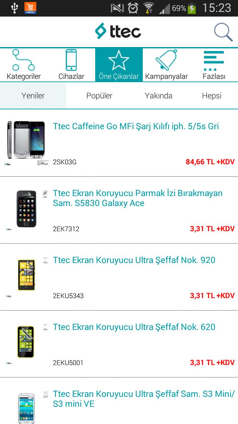The height and width of the screenshot is (424, 238).
Task: Tap the search magnifier icon
Action: pos(223,32)
